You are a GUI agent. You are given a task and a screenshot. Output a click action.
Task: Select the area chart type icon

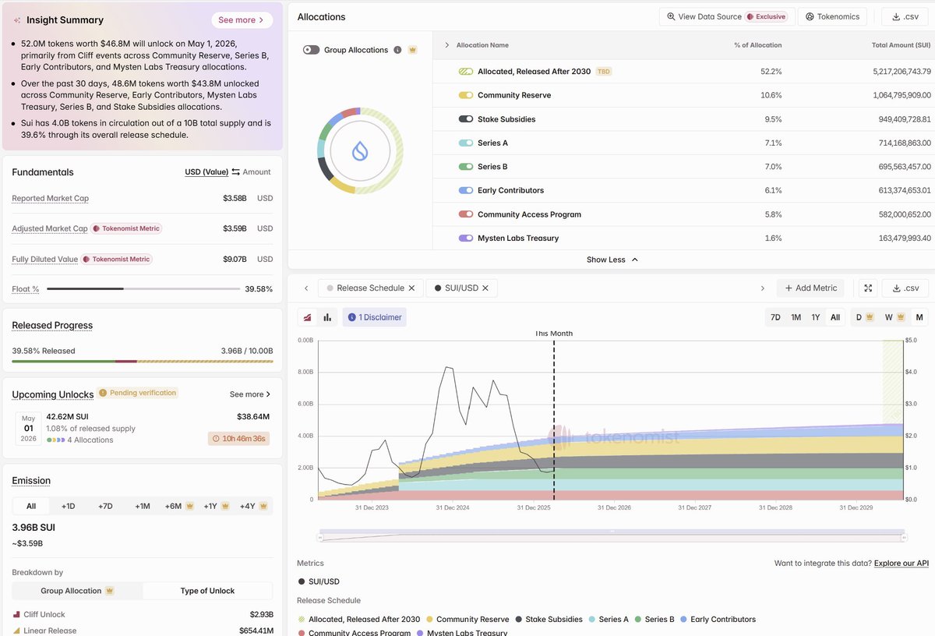(x=309, y=317)
